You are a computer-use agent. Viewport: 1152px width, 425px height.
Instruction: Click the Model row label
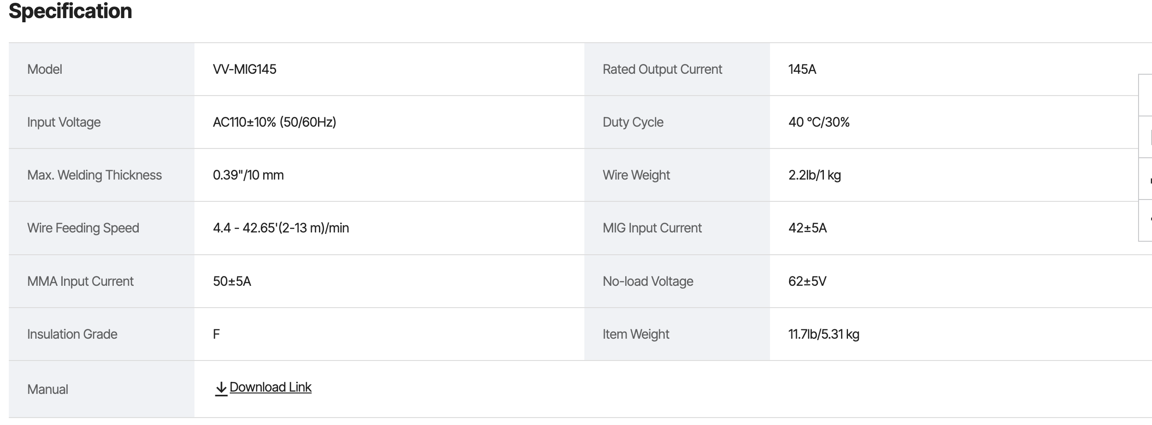pos(45,69)
